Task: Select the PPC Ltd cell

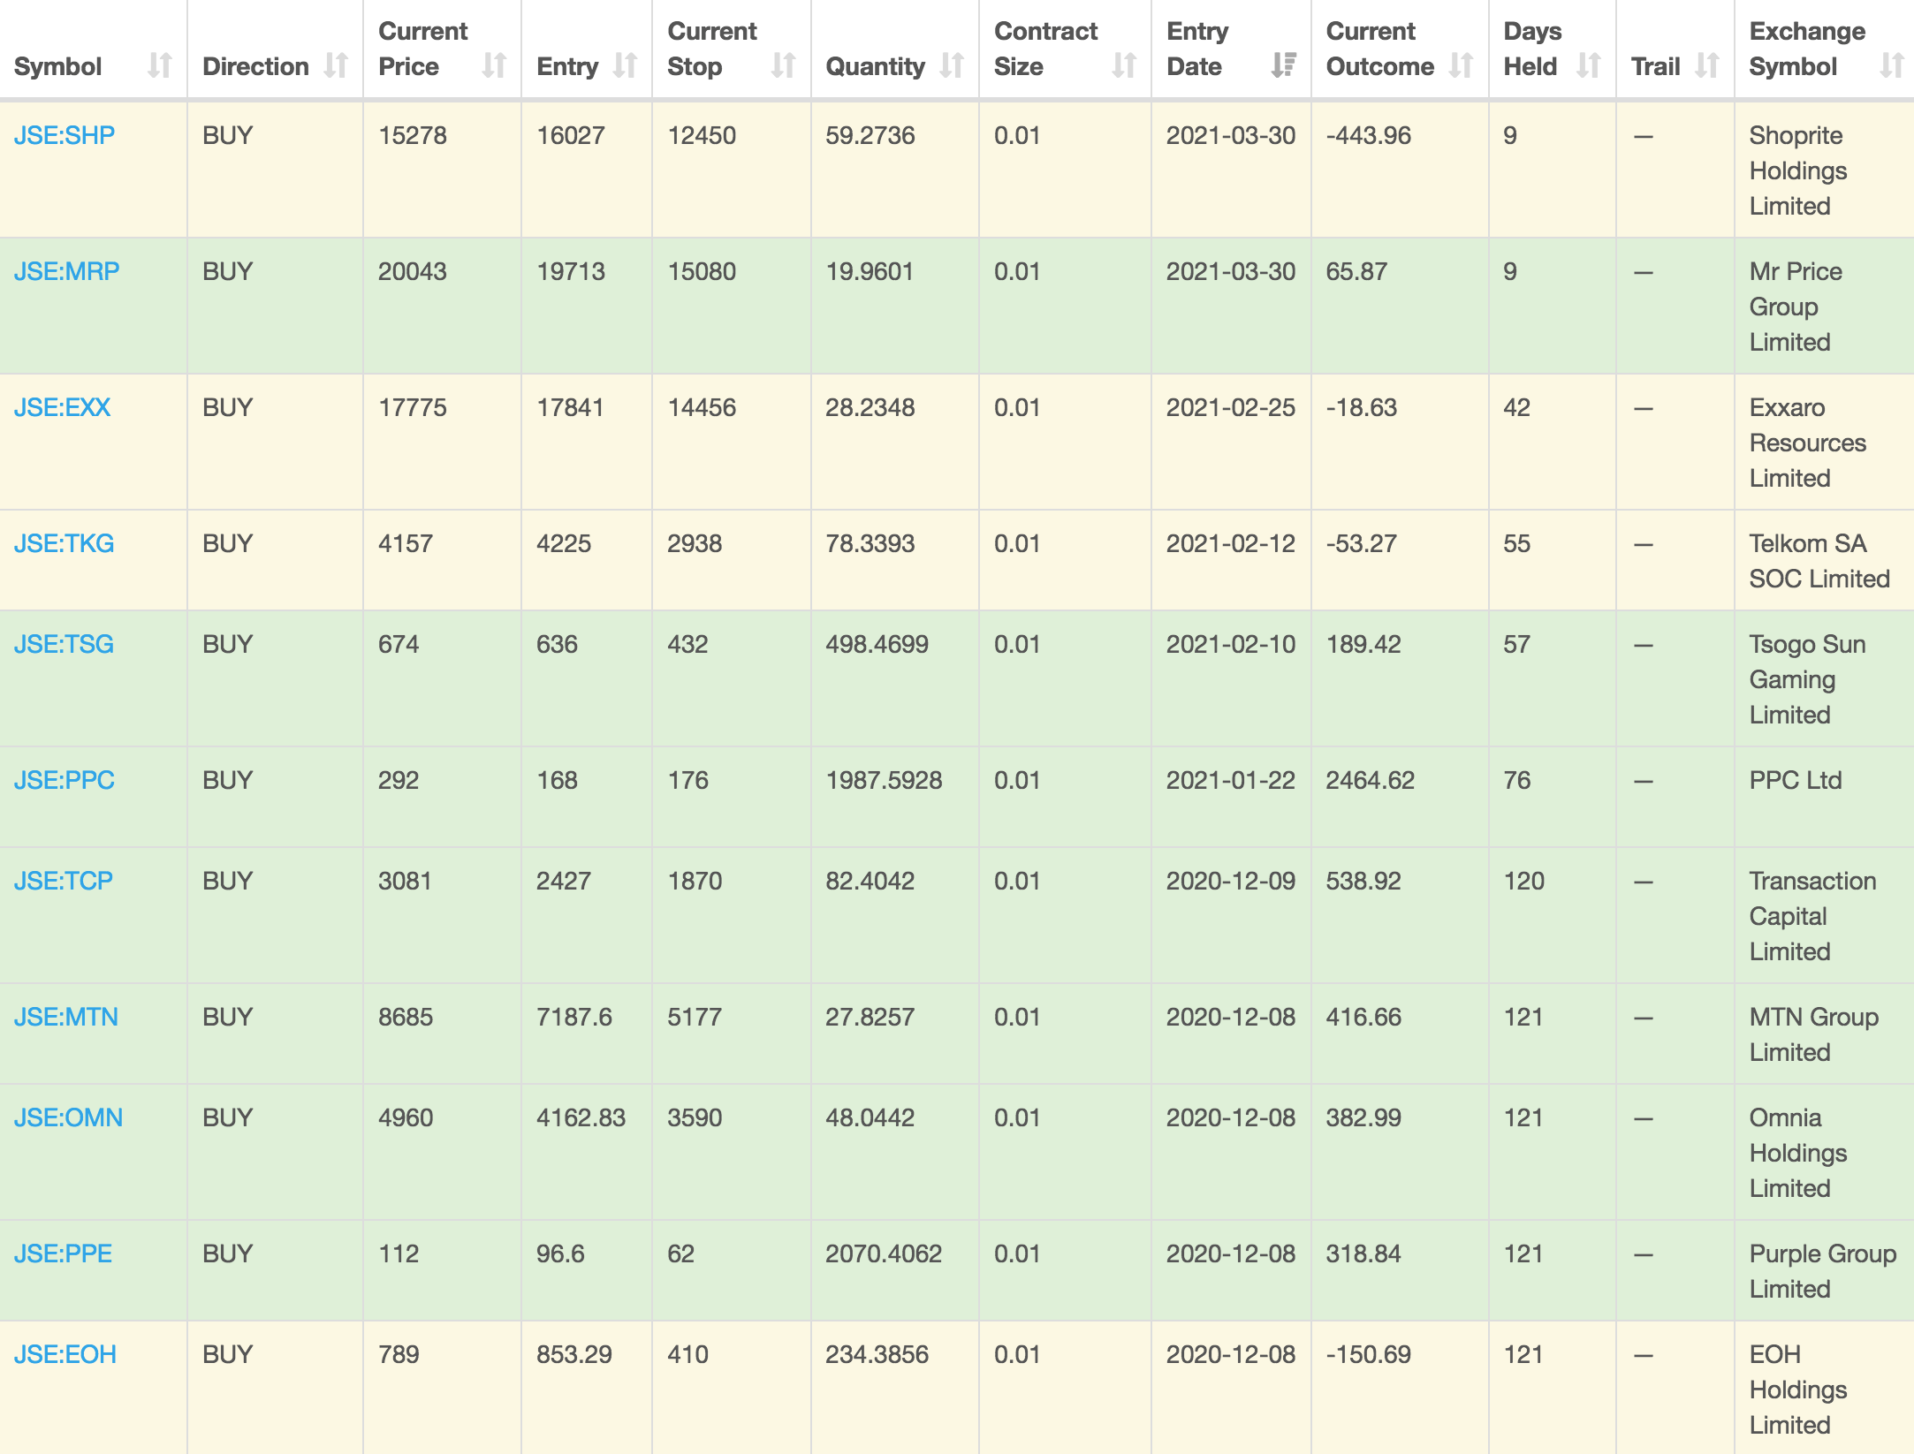Action: tap(1824, 797)
